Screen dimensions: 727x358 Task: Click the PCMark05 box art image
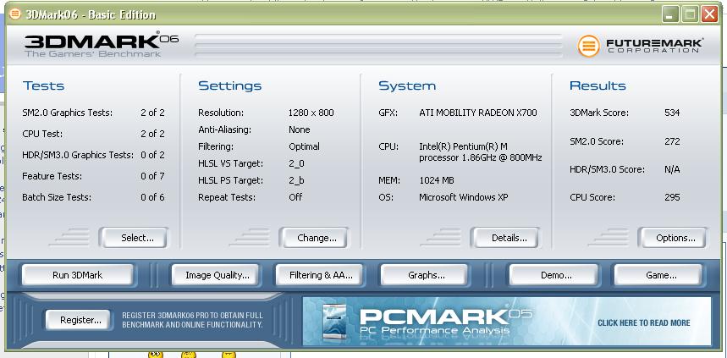click(334, 322)
